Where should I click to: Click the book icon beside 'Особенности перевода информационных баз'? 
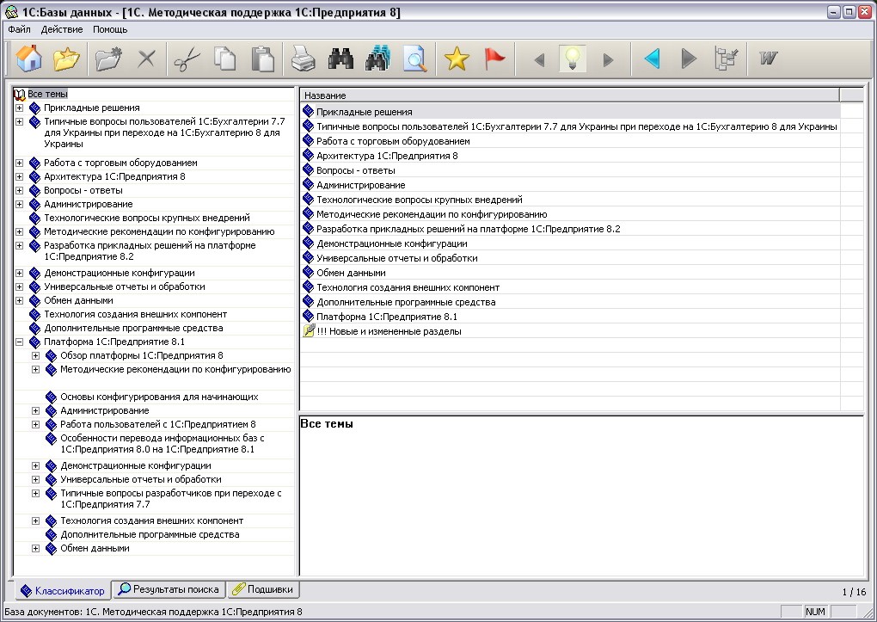coord(51,439)
